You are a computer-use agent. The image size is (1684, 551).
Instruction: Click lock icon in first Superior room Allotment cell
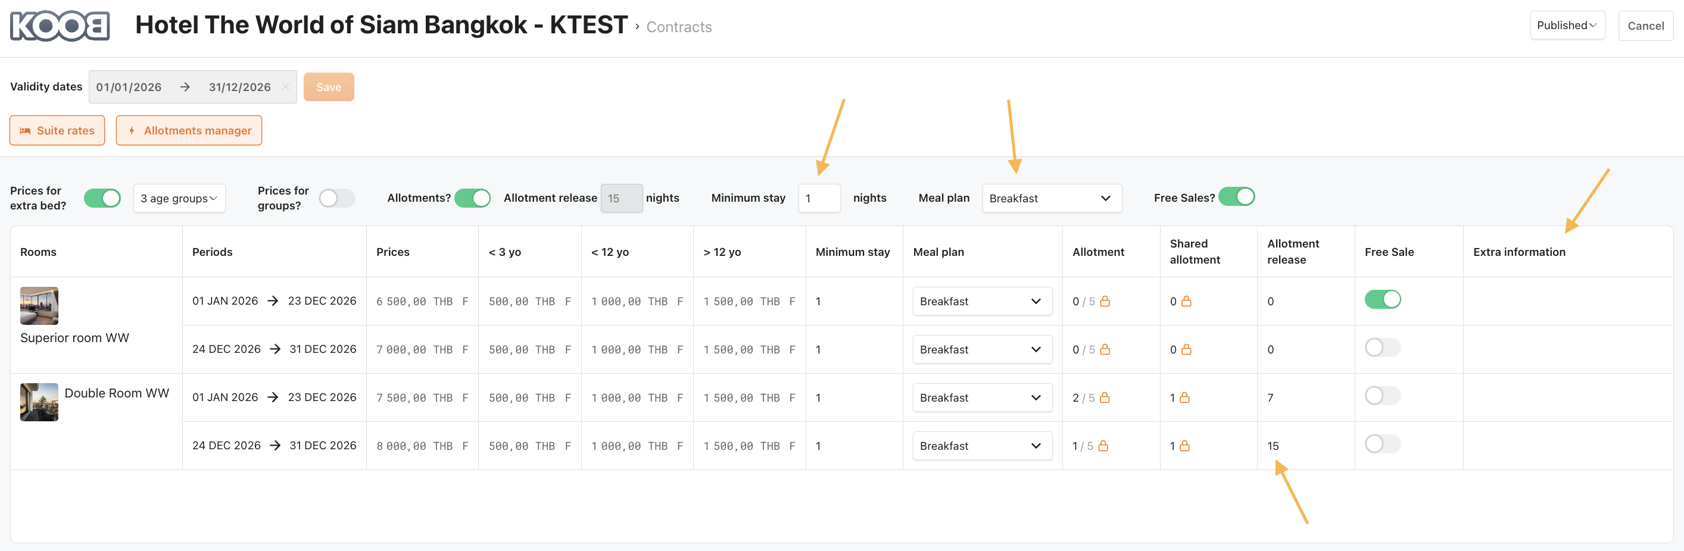click(1105, 301)
